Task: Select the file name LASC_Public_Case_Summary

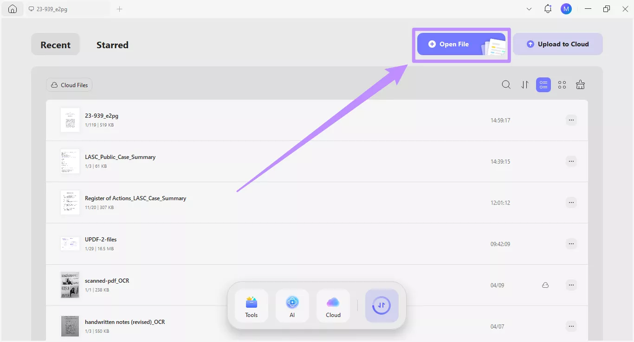Action: (x=120, y=157)
